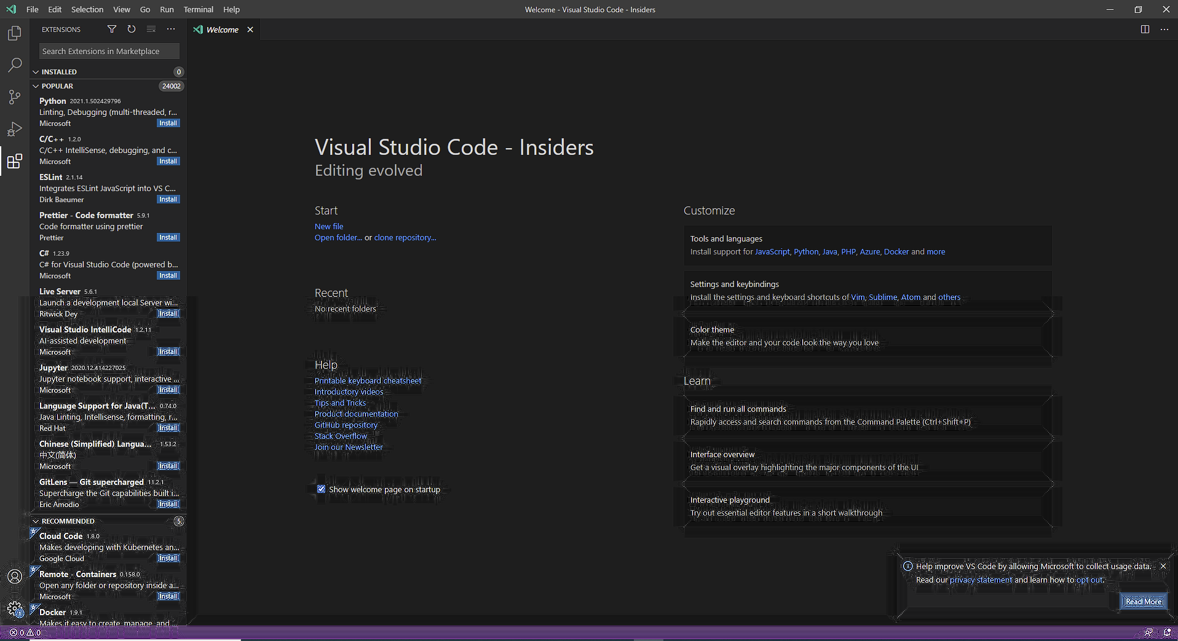
Task: Click the privacy statement link
Action: tap(981, 580)
